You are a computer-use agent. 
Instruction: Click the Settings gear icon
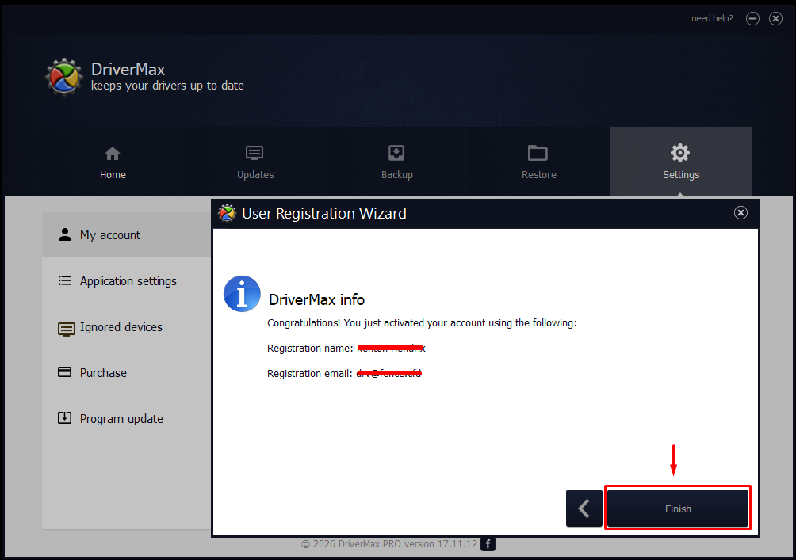coord(680,153)
